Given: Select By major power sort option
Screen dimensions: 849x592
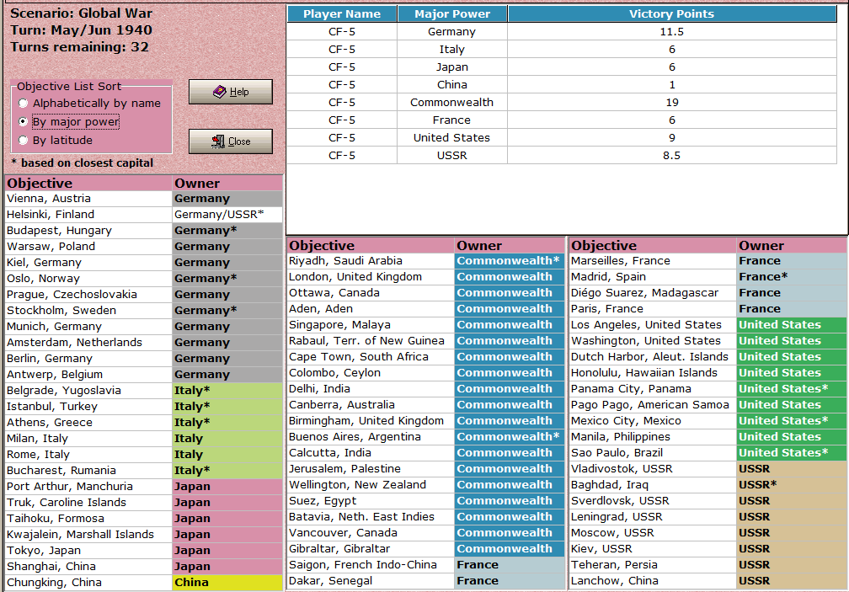Looking at the screenshot, I should [69, 122].
